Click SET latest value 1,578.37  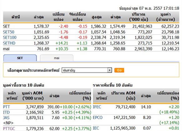pos(41,27)
